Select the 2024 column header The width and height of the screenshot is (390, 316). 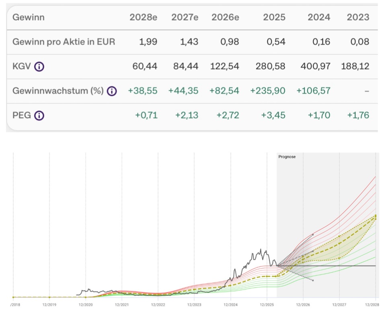click(319, 17)
